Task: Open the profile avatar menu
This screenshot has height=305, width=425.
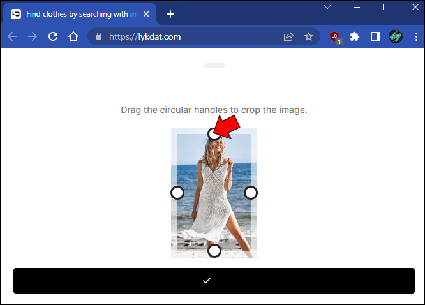Action: pyautogui.click(x=396, y=36)
